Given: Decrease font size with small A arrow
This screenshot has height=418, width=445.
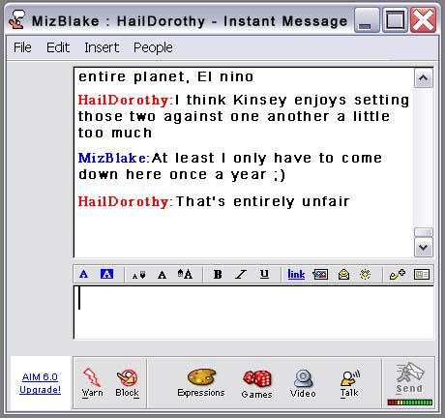Looking at the screenshot, I should click(138, 275).
